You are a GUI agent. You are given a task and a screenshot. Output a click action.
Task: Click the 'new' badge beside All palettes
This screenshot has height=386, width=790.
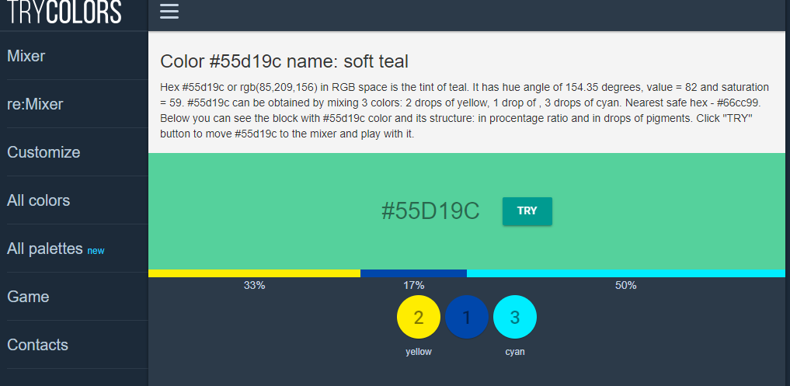click(96, 250)
